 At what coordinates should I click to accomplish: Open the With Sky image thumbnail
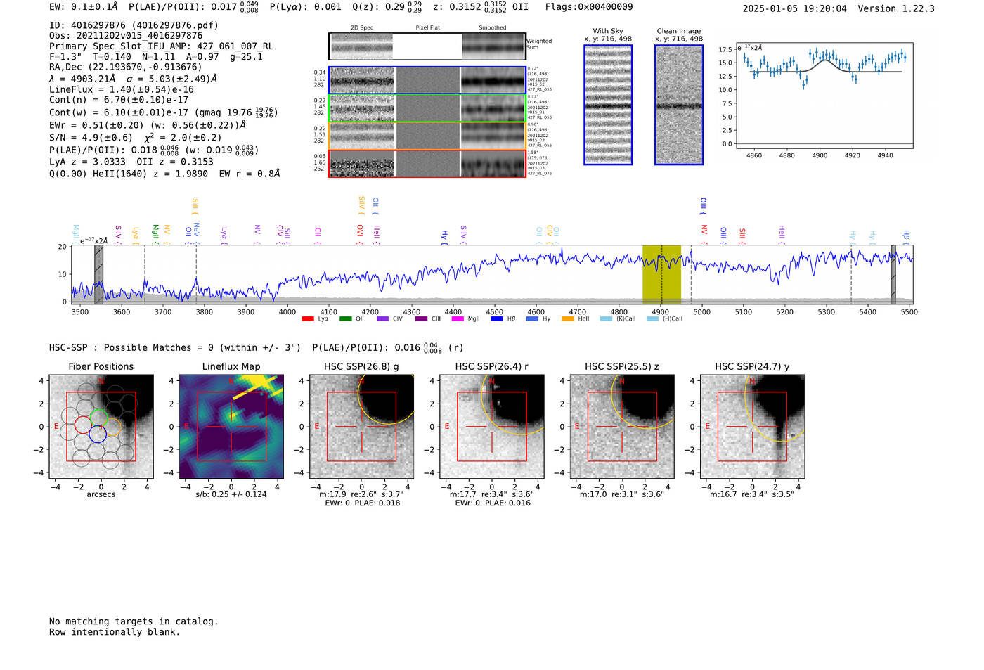point(608,105)
